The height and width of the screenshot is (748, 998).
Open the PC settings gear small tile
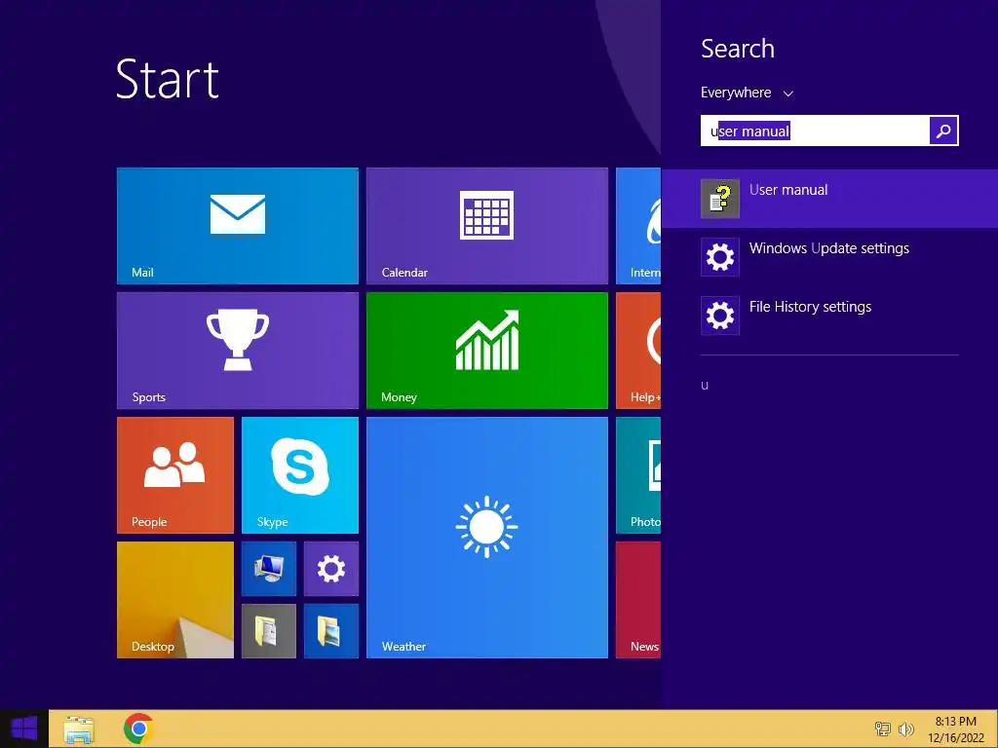click(331, 569)
